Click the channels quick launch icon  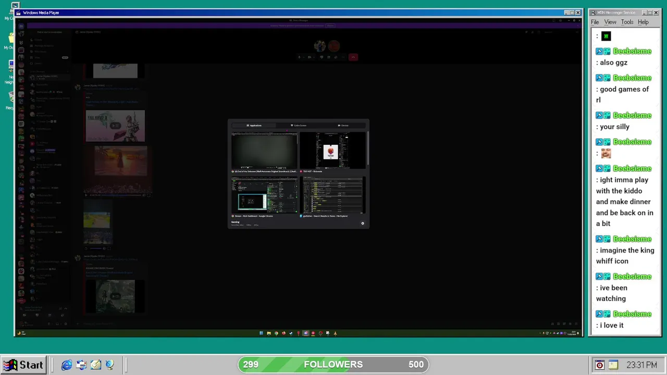[110, 365]
